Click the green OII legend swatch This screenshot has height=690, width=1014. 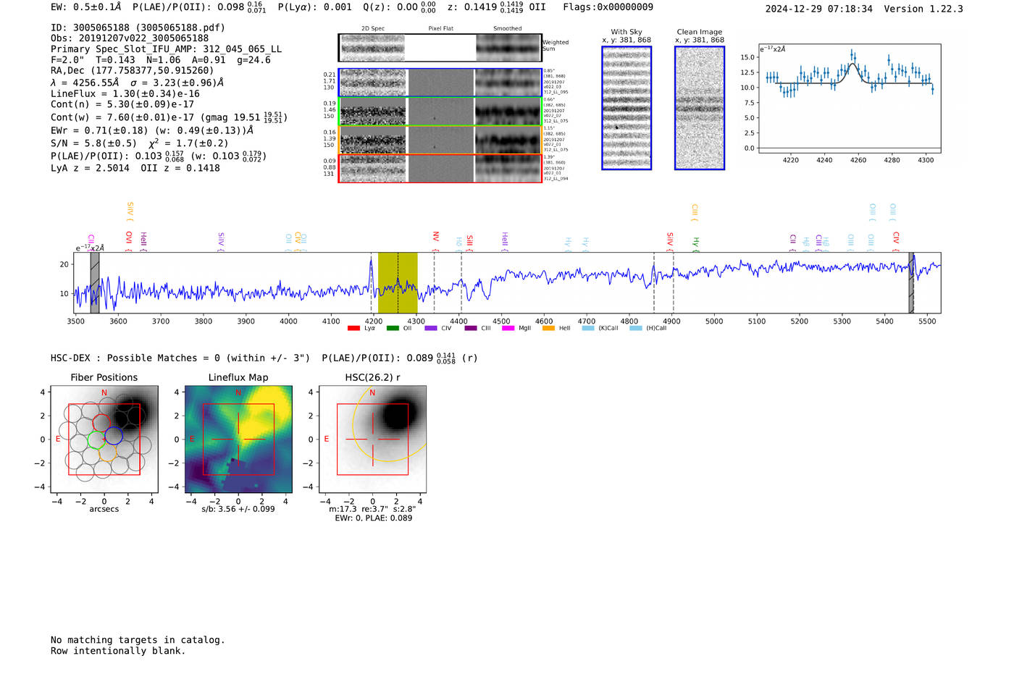(x=393, y=328)
